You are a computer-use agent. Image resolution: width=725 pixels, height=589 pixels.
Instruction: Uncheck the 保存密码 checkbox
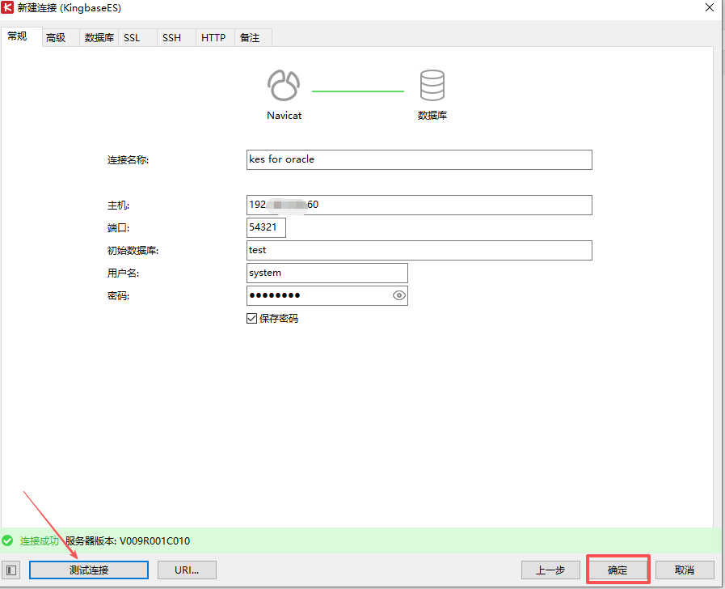pos(251,318)
